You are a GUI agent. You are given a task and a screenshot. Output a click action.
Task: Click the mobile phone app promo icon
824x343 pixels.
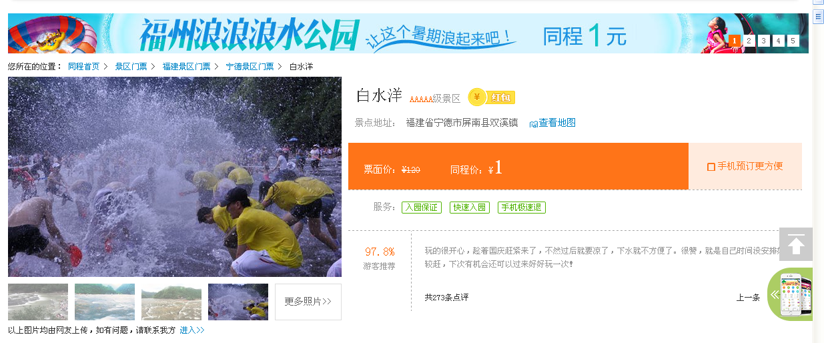click(797, 295)
